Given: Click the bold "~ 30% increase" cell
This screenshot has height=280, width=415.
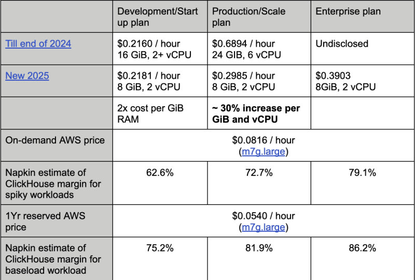Looking at the screenshot, I should [x=256, y=114].
